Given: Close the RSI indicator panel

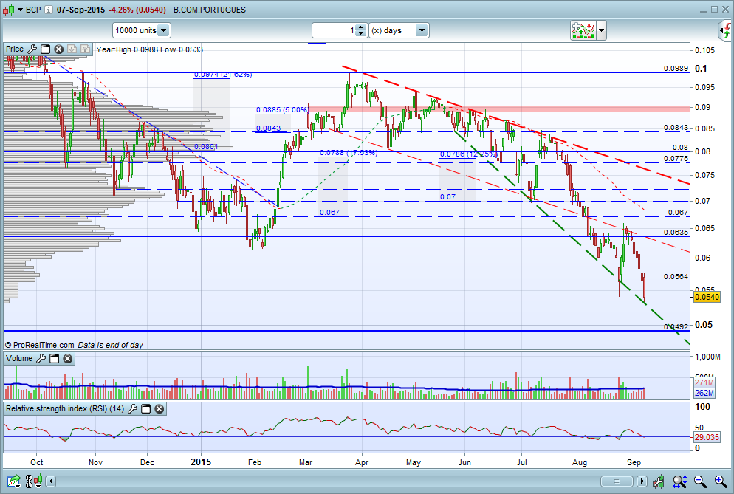Looking at the screenshot, I should [x=160, y=409].
